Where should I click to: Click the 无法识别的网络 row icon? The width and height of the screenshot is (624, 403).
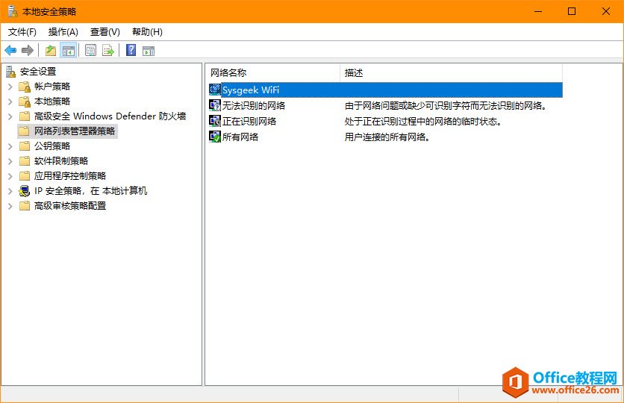click(x=215, y=105)
